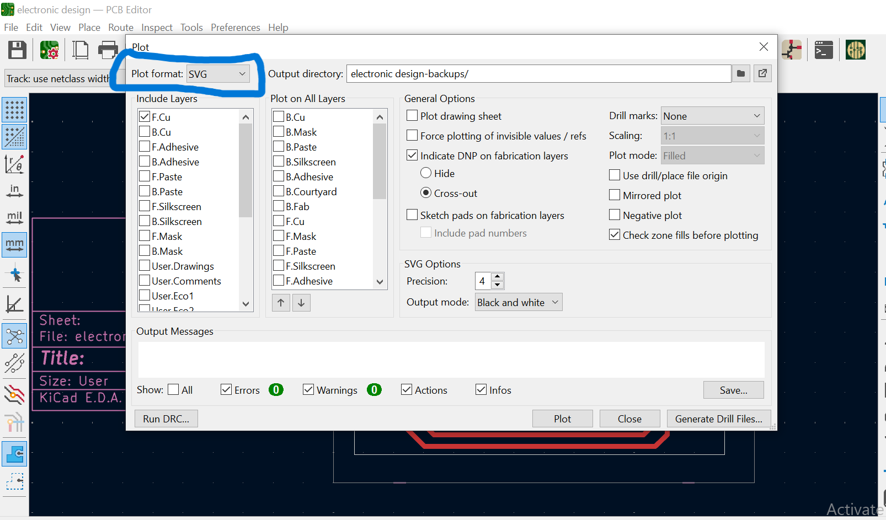Open the File menu
The image size is (886, 520).
(x=11, y=28)
